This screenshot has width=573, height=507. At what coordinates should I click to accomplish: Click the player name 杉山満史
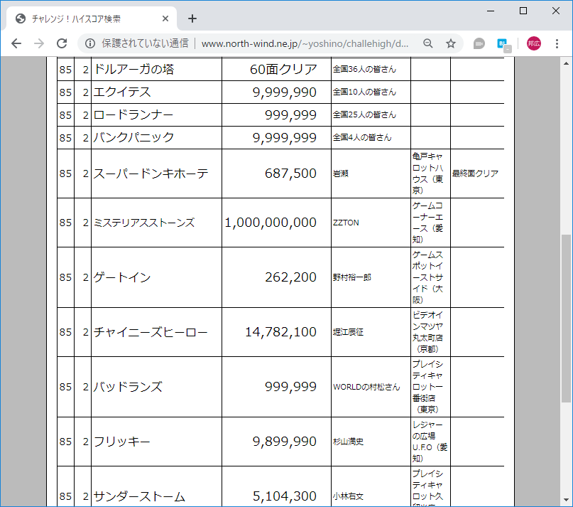click(348, 442)
